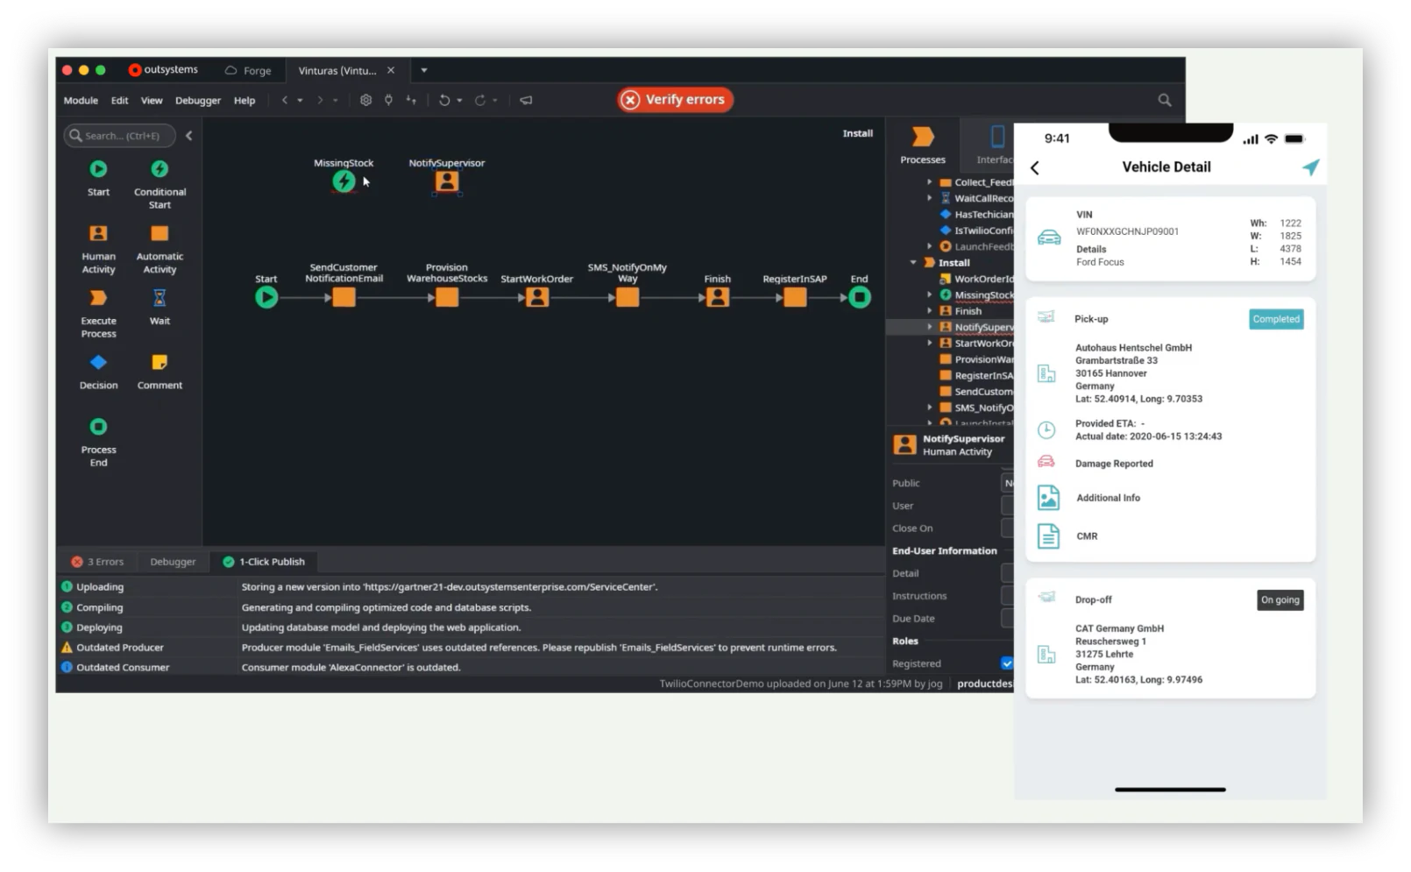
Task: Click the green End node
Action: pyautogui.click(x=860, y=298)
